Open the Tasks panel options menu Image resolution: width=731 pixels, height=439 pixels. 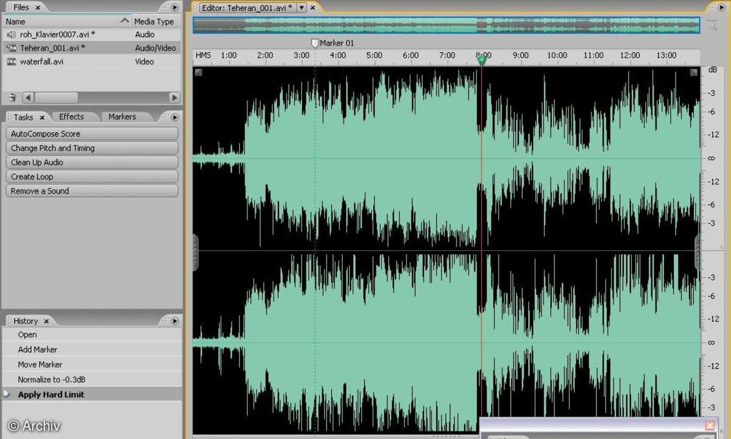(175, 117)
